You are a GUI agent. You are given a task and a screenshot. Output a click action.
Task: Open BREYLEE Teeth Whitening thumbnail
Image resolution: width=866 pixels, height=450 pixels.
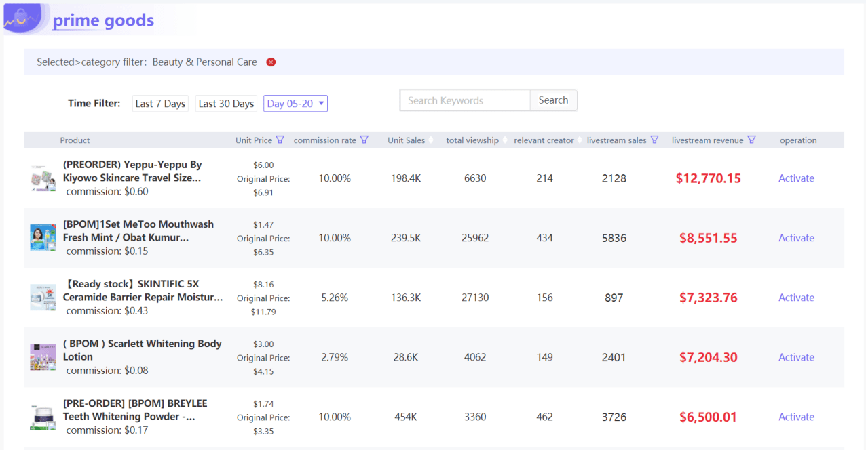click(43, 417)
